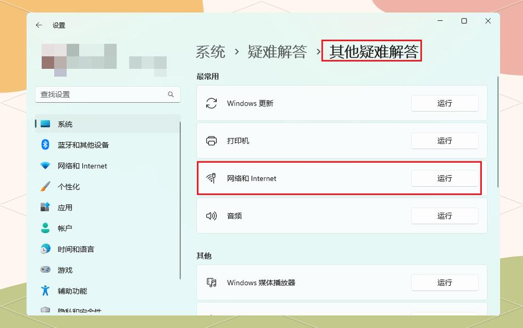
Task: Click the blurred user profile picture
Action: 79,59
